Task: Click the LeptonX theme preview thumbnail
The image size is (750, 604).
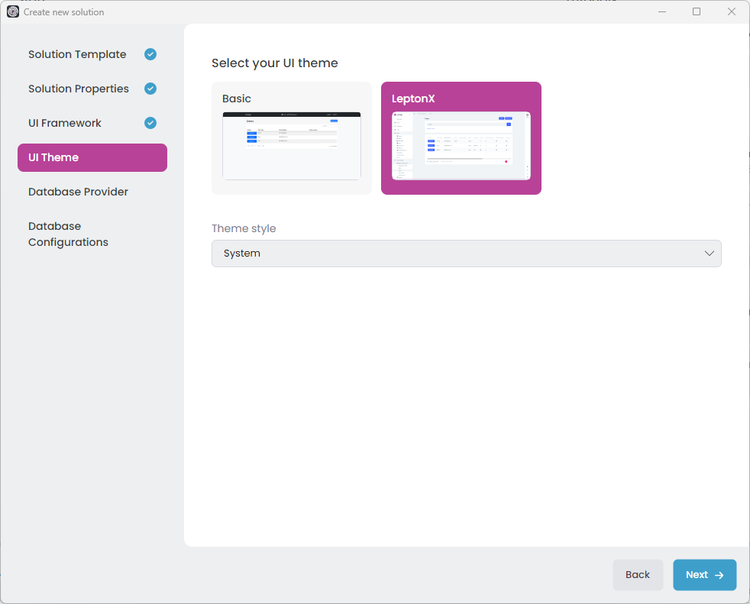Action: click(x=461, y=146)
